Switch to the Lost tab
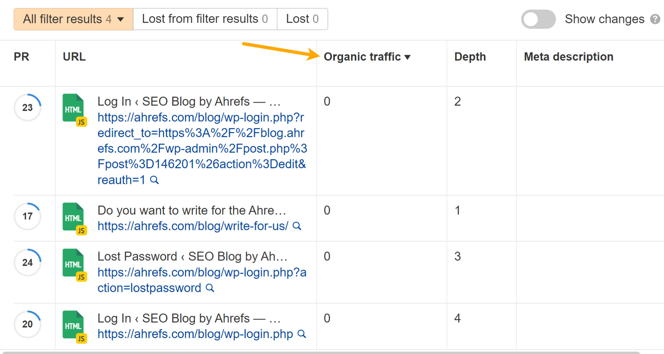The width and height of the screenshot is (664, 354). (x=302, y=19)
